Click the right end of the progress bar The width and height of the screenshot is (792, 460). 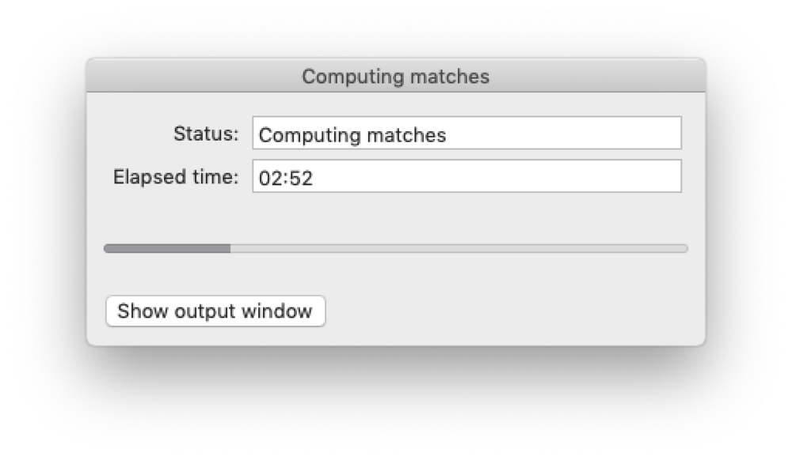(683, 248)
